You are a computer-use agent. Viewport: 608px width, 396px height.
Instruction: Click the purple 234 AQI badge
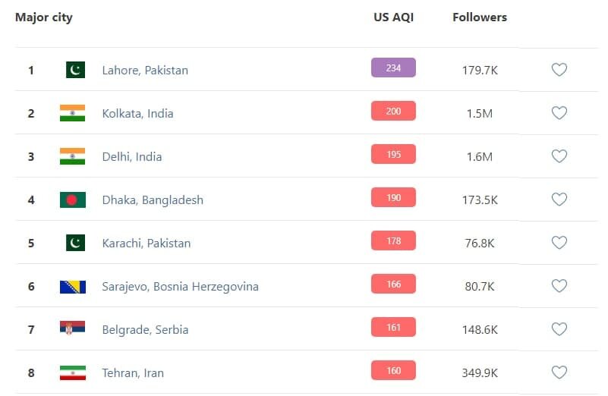pyautogui.click(x=393, y=68)
